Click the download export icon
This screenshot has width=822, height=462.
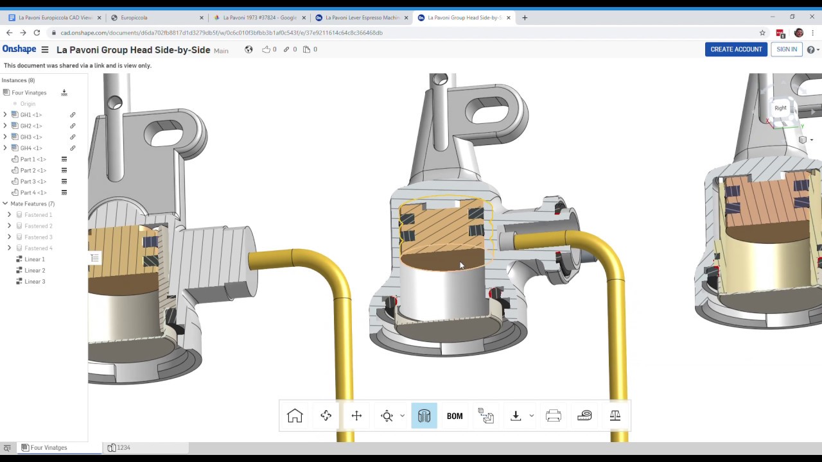pos(516,416)
